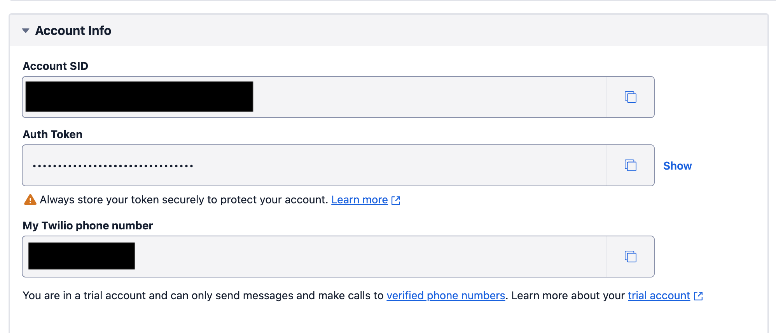Show the hidden Auth Token
The image size is (776, 333).
(677, 166)
